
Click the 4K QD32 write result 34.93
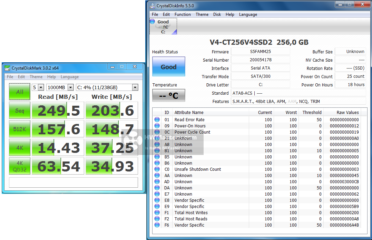point(112,166)
